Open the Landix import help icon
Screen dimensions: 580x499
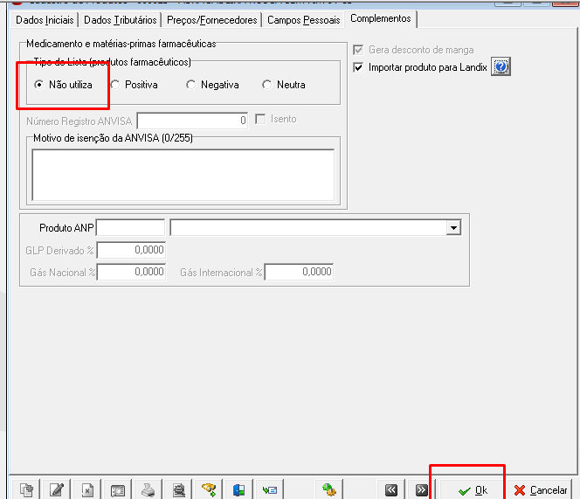501,66
